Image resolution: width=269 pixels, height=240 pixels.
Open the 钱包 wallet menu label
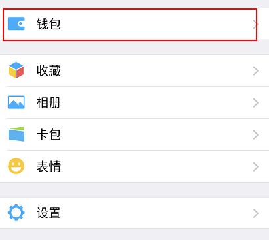[x=48, y=24]
